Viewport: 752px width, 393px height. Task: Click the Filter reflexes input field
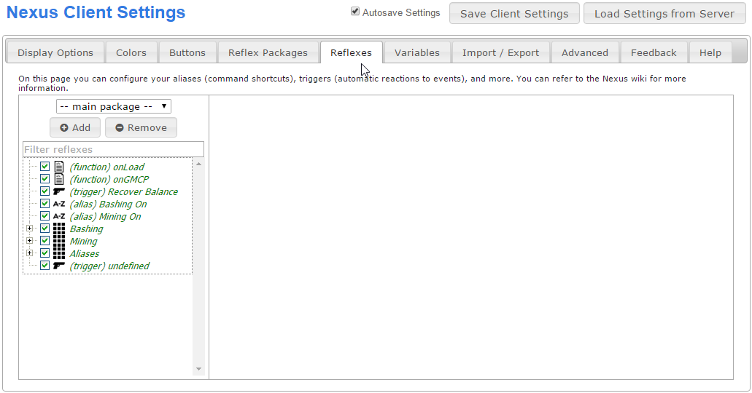(113, 149)
